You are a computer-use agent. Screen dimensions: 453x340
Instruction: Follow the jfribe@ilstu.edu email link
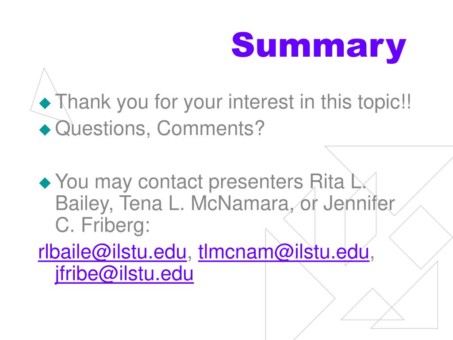124,274
